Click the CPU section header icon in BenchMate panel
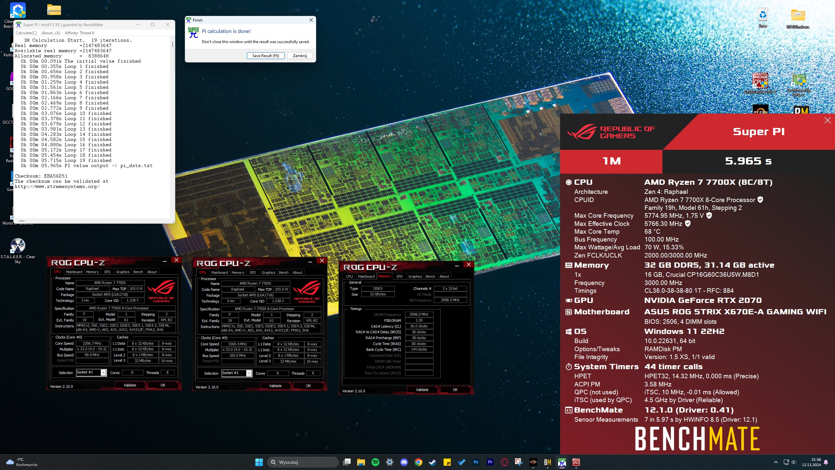Image resolution: width=835 pixels, height=470 pixels. click(x=569, y=182)
